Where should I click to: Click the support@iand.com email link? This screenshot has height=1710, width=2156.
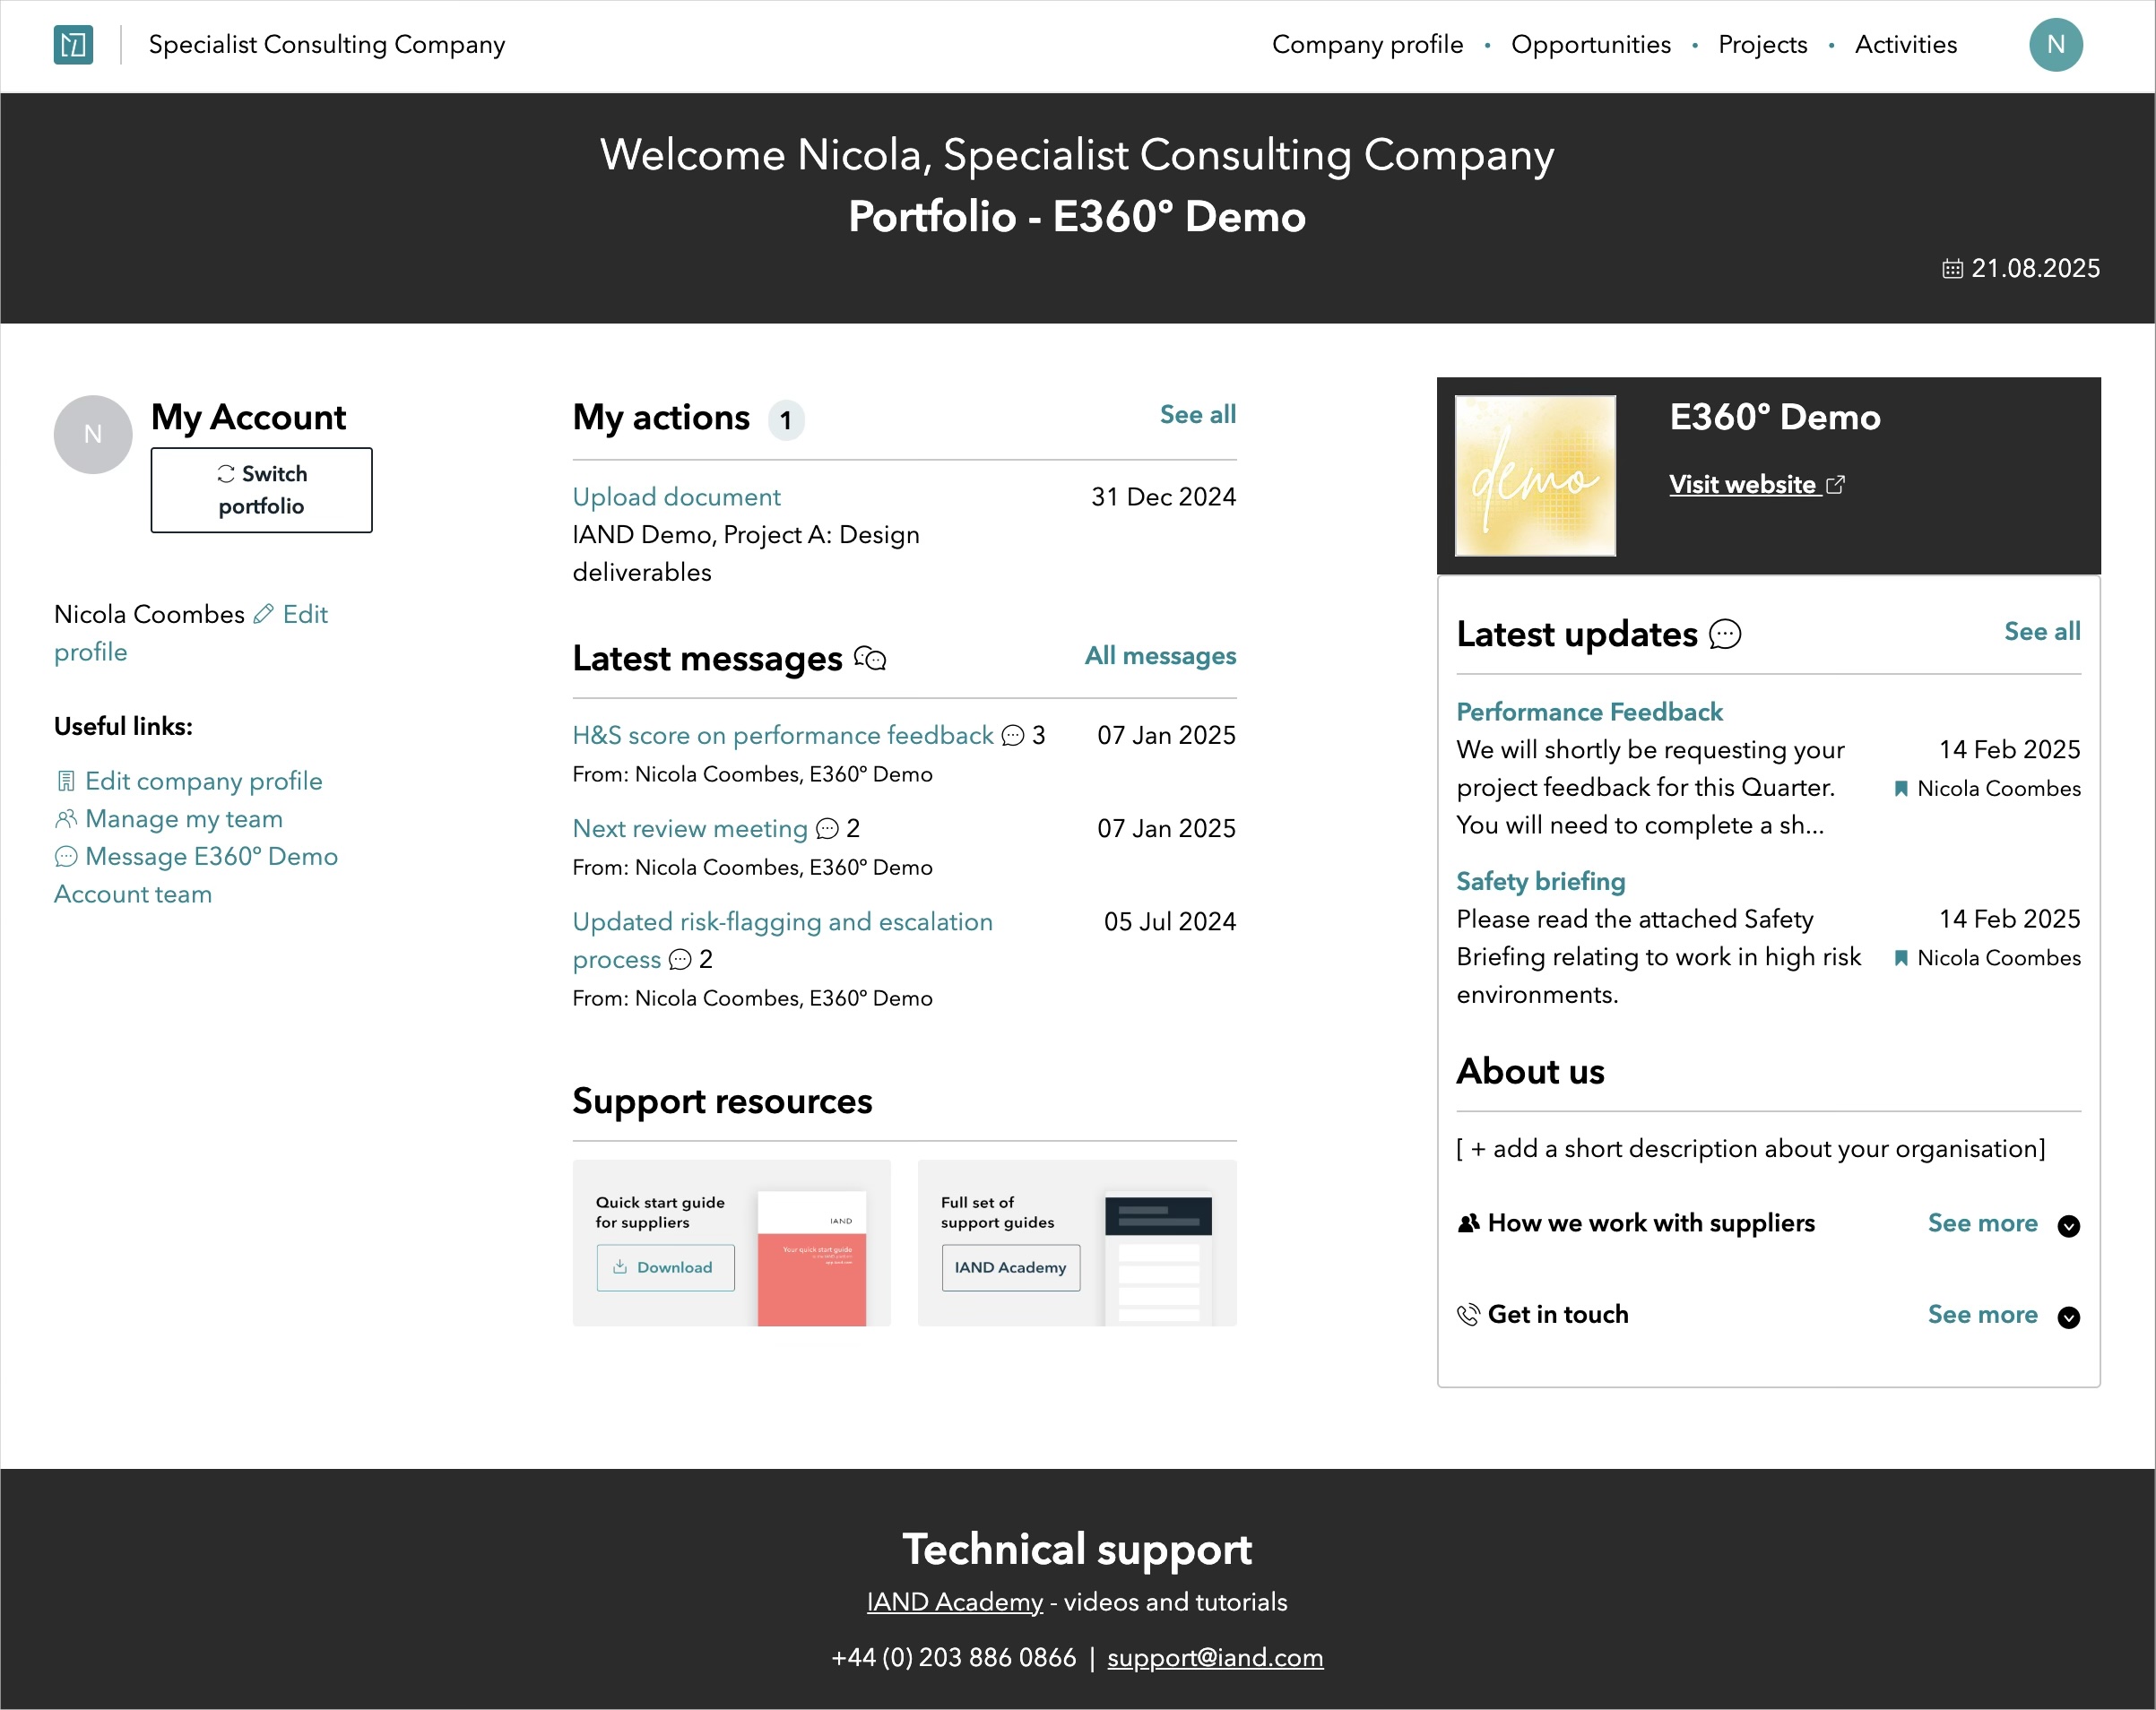click(x=1215, y=1658)
